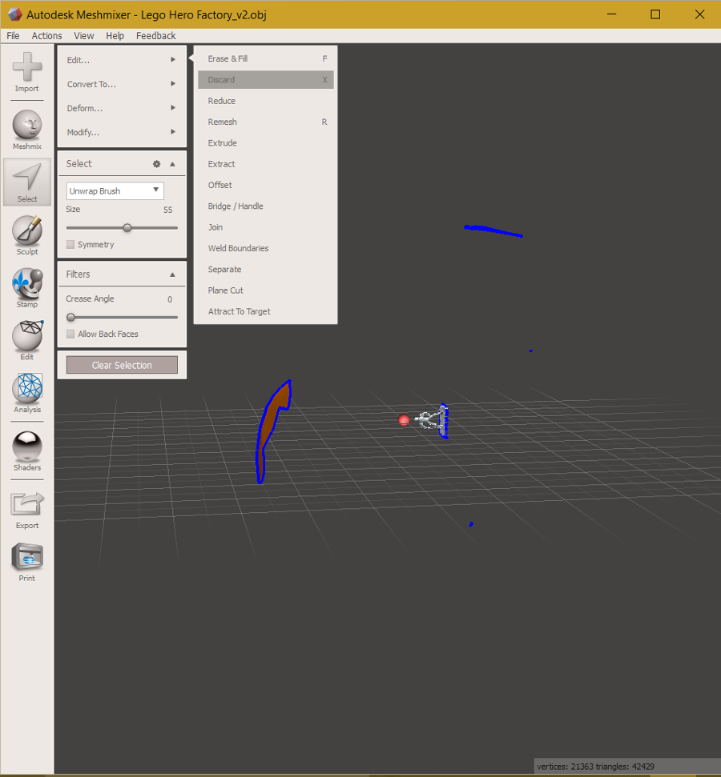Click the Crease Angle slider handle
The width and height of the screenshot is (721, 777).
71,317
